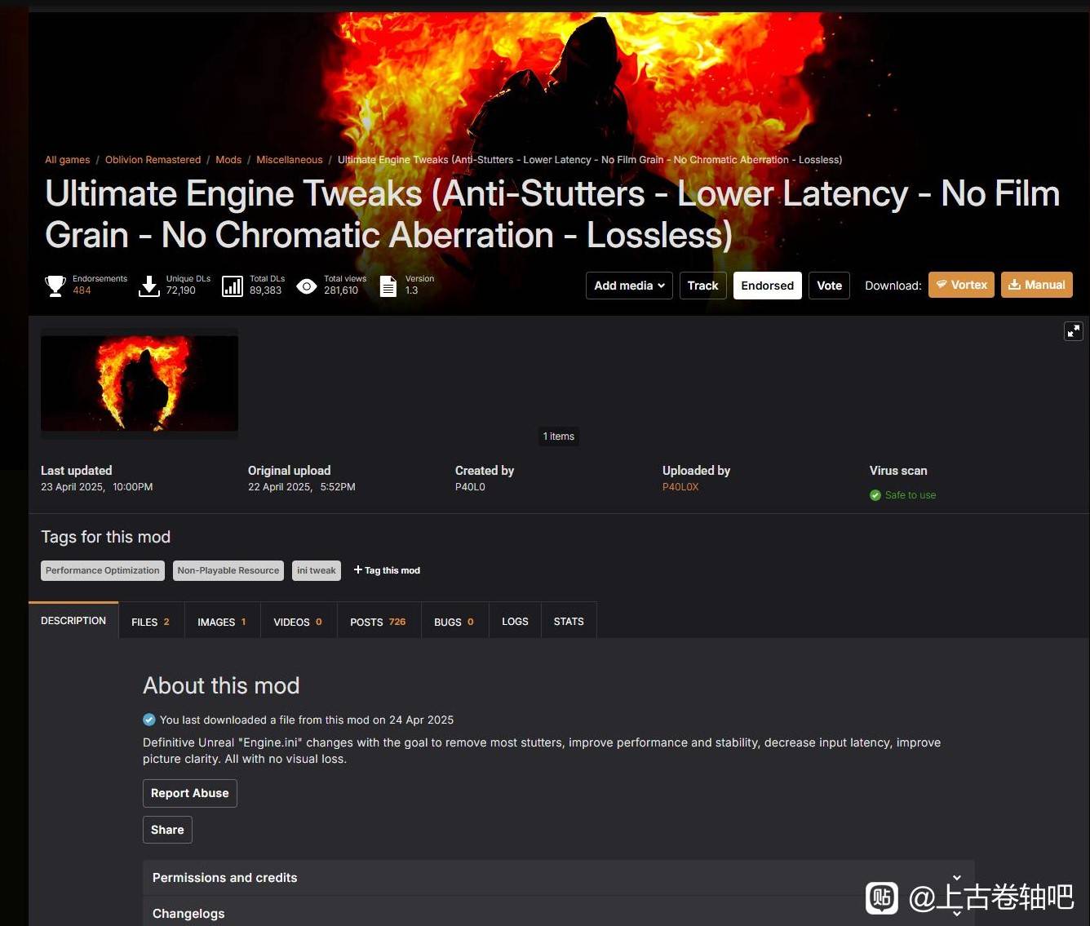The height and width of the screenshot is (926, 1090).
Task: Switch to the Bugs tab
Action: tap(454, 622)
